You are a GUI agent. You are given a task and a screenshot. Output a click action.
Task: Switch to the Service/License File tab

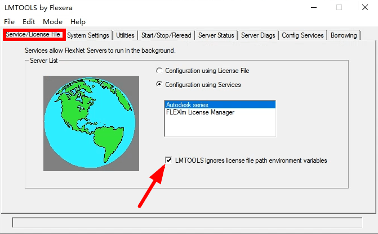33,35
